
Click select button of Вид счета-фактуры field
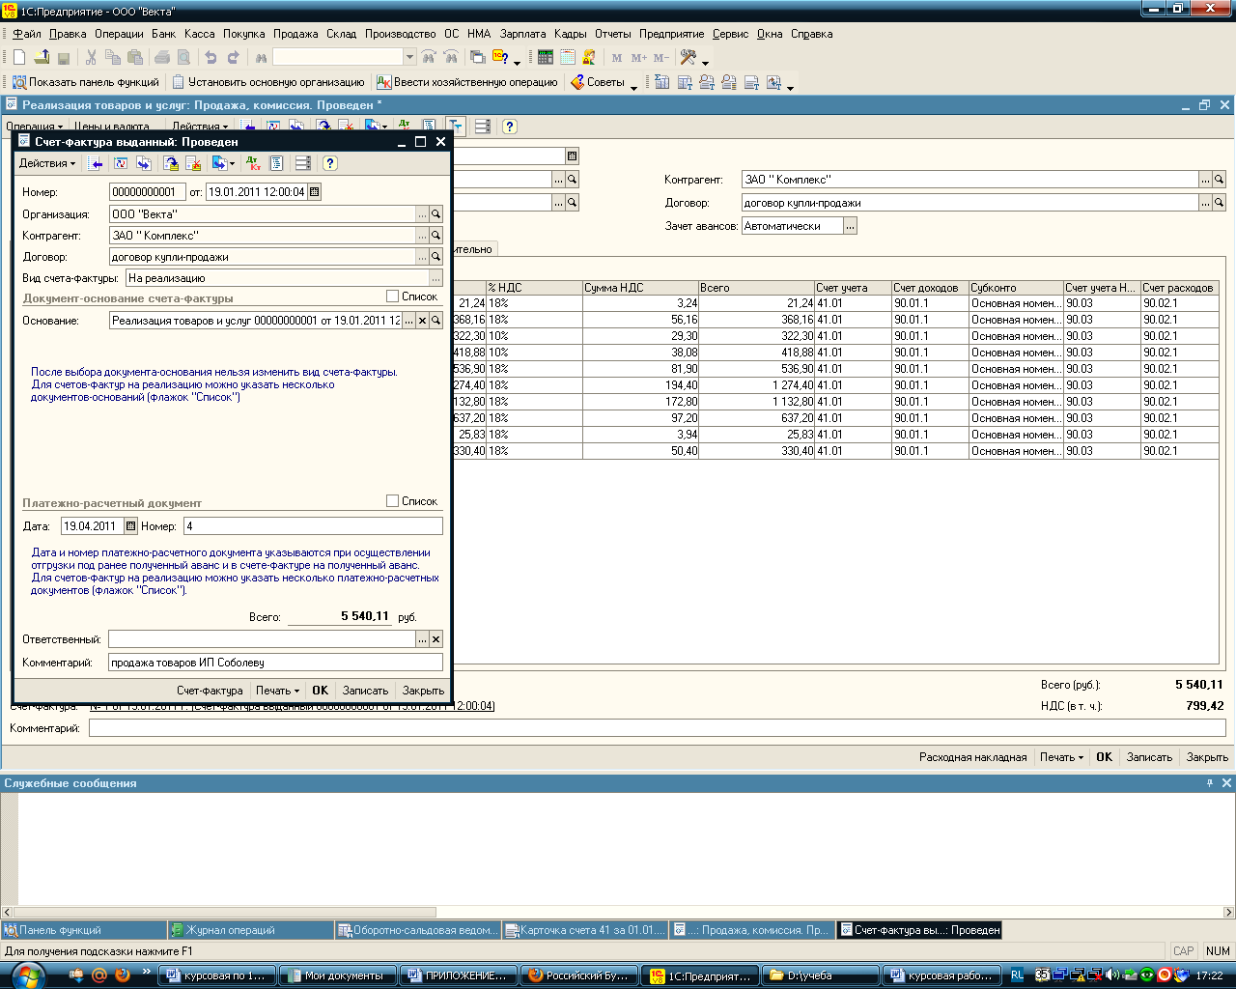(x=435, y=278)
